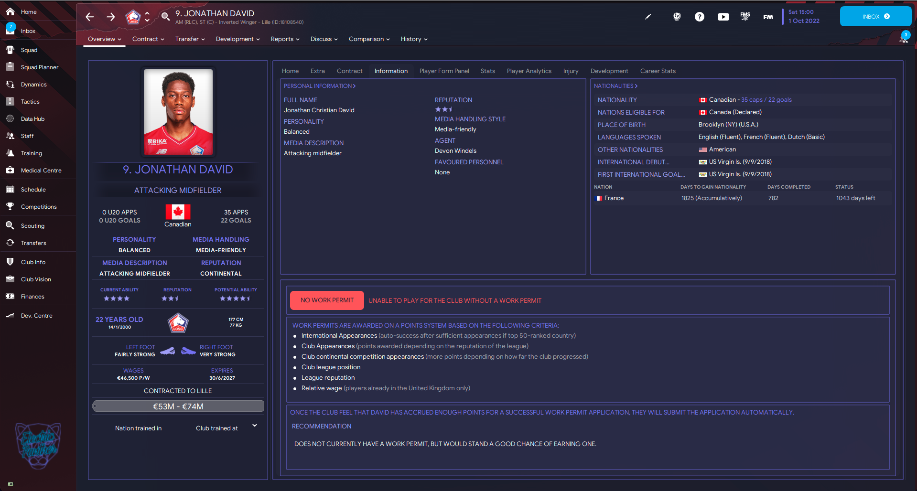The width and height of the screenshot is (917, 491).
Task: Click the search magnifier icon
Action: point(165,17)
